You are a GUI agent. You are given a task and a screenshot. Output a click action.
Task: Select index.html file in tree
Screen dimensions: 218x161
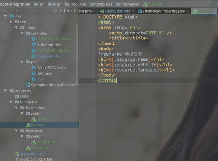(x=40, y=148)
